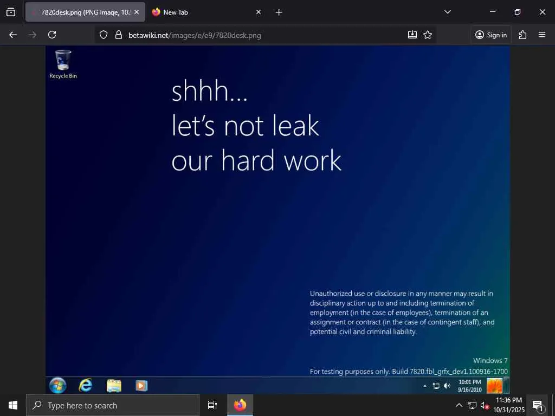Open the Firefox application menu
The height and width of the screenshot is (416, 555).
pyautogui.click(x=542, y=35)
